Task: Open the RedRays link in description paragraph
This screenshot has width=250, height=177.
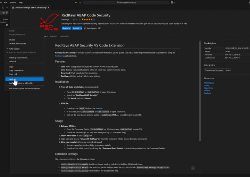Action: coord(59,56)
